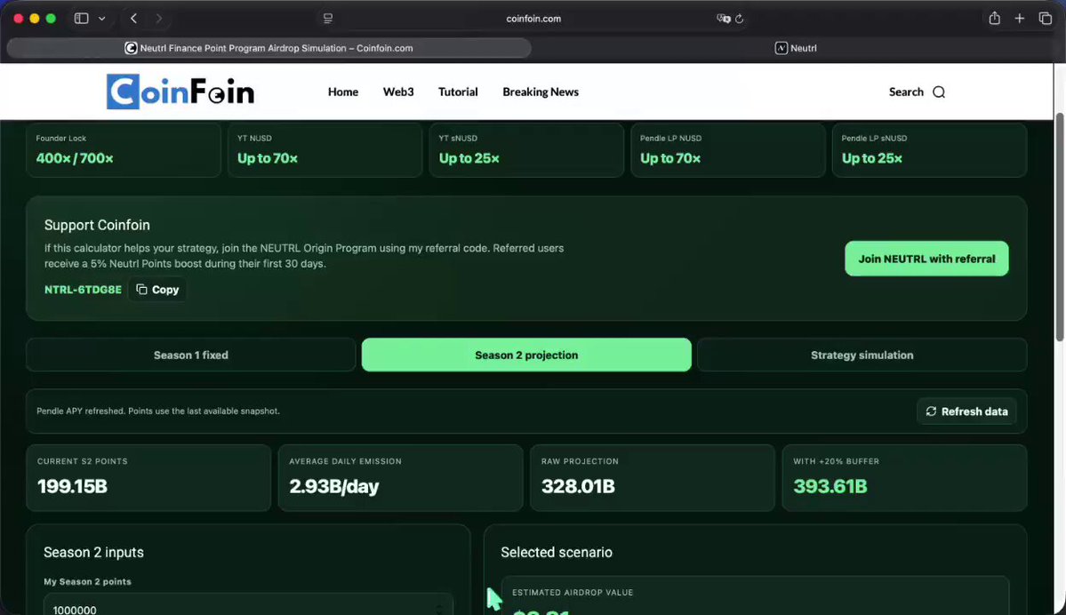
Task: Click the Support Coinfoin heading
Action: coord(97,225)
